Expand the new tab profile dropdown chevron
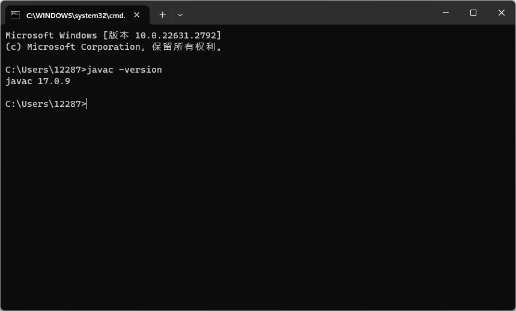Screen dimensions: 516x311 (180, 15)
